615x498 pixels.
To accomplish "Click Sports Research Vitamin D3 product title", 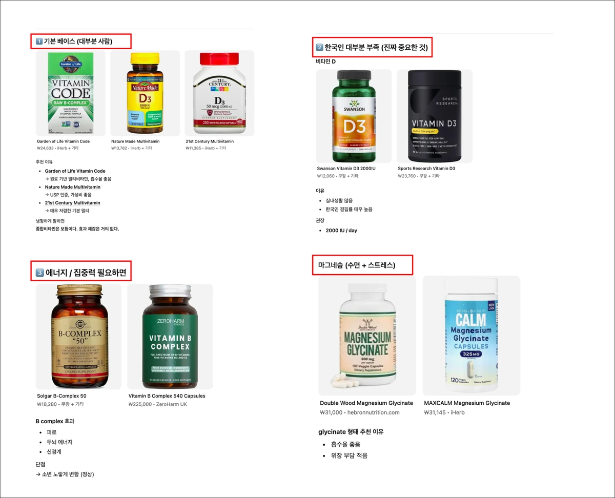I will click(426, 168).
